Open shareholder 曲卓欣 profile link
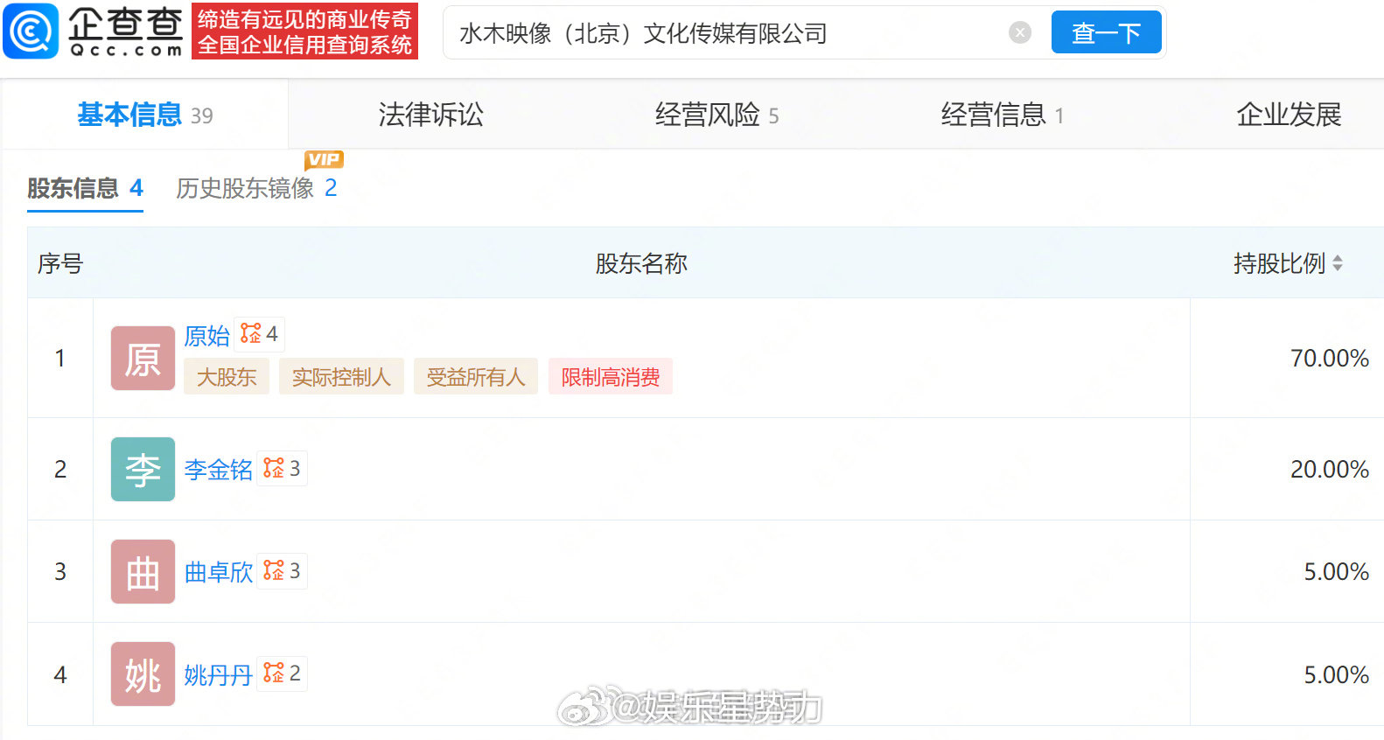This screenshot has height=740, width=1384. (x=219, y=572)
